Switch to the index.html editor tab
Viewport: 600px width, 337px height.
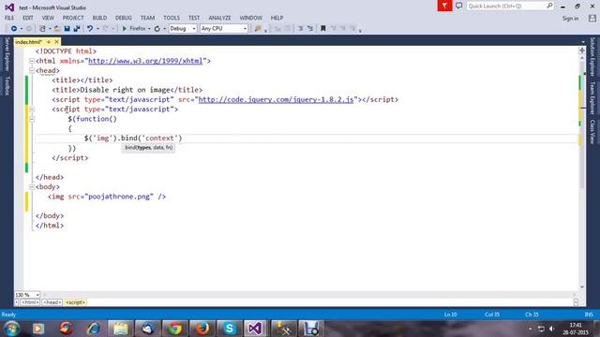(29, 41)
